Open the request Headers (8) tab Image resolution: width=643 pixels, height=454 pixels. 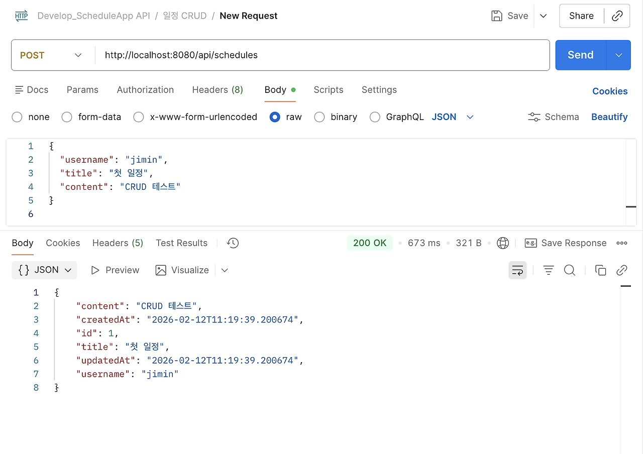pos(218,89)
